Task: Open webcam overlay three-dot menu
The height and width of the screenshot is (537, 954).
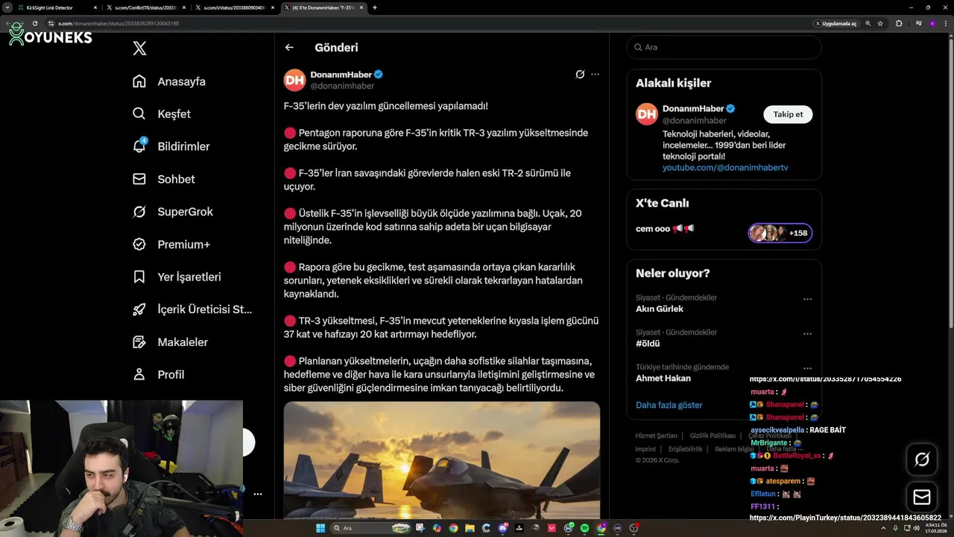Action: point(257,494)
